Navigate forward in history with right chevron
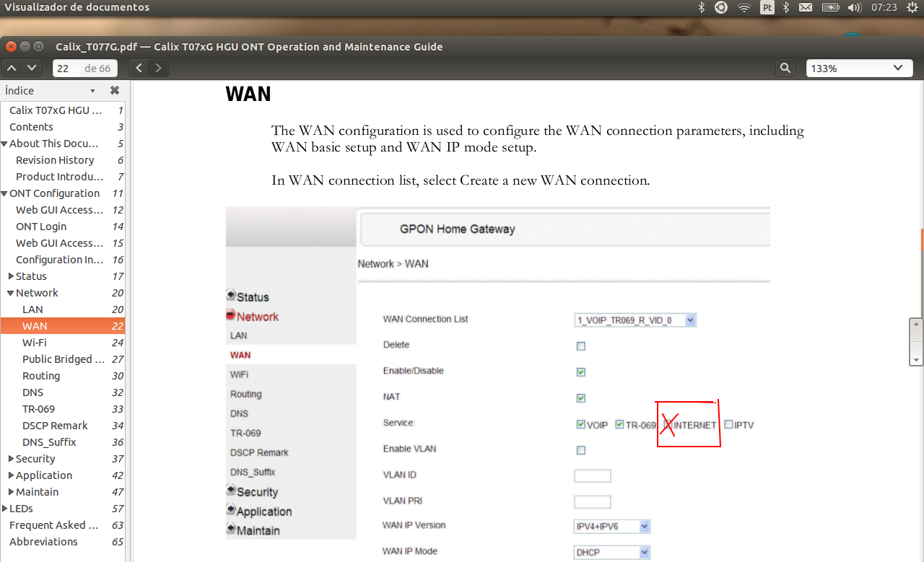The height and width of the screenshot is (562, 924). (158, 68)
